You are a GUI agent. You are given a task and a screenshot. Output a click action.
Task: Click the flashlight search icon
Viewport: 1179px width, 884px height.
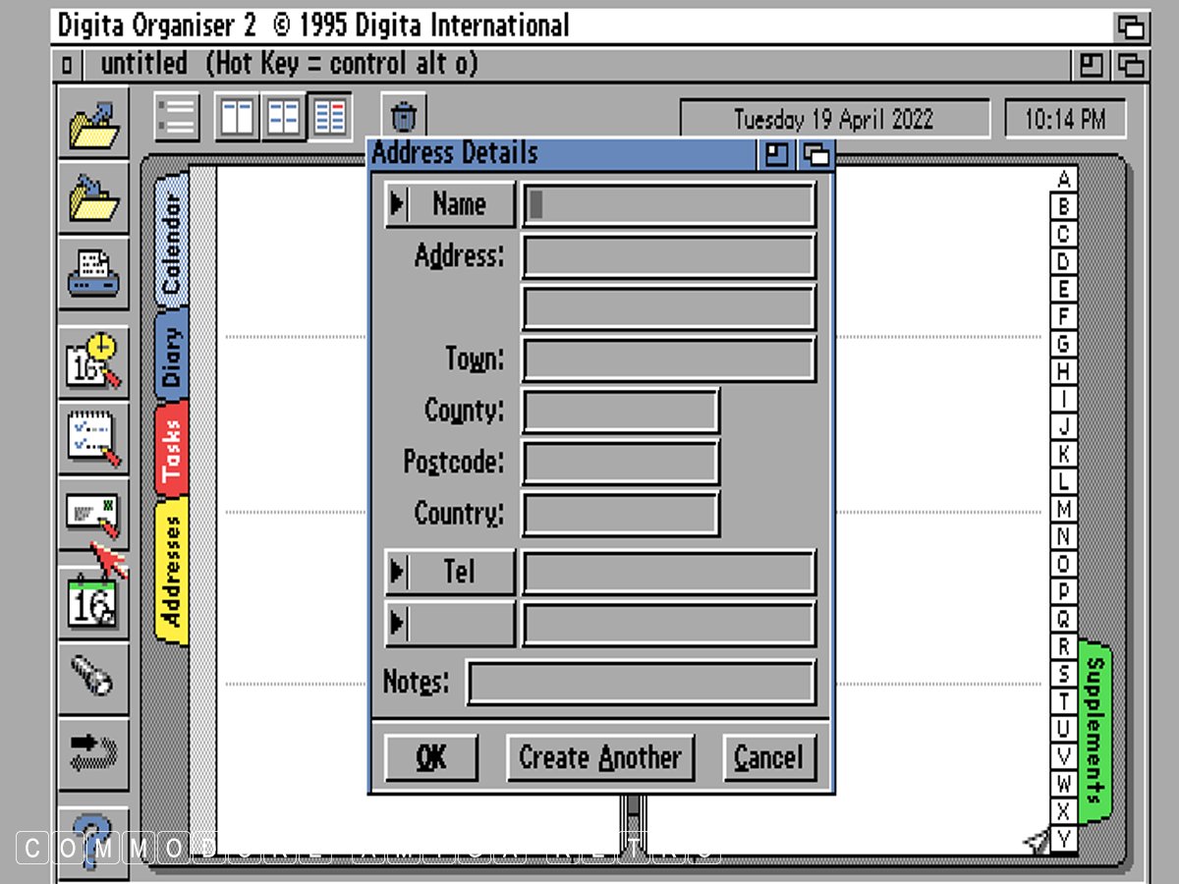(93, 677)
